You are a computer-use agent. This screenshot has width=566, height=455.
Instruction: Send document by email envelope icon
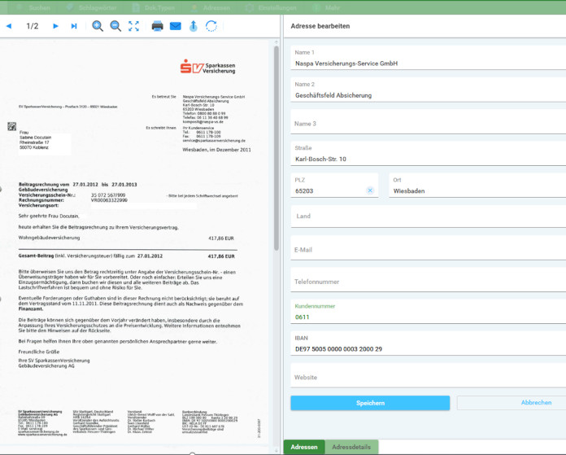(176, 26)
